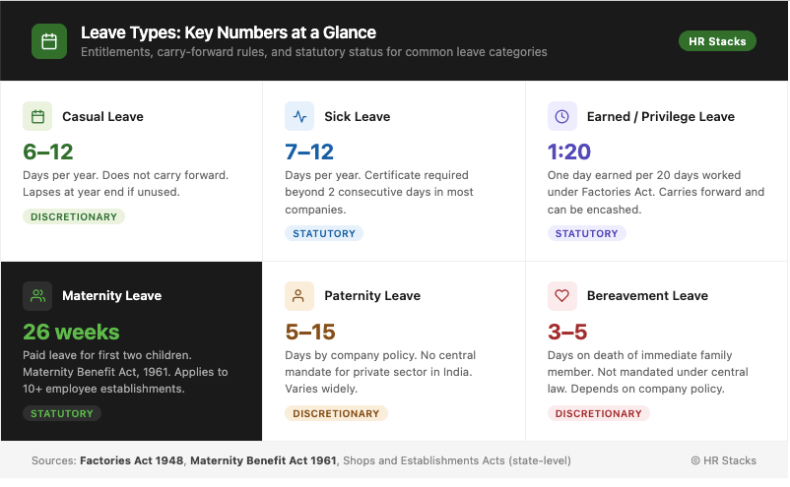Click text 'Days by company policy. No central mandate'

[380, 363]
